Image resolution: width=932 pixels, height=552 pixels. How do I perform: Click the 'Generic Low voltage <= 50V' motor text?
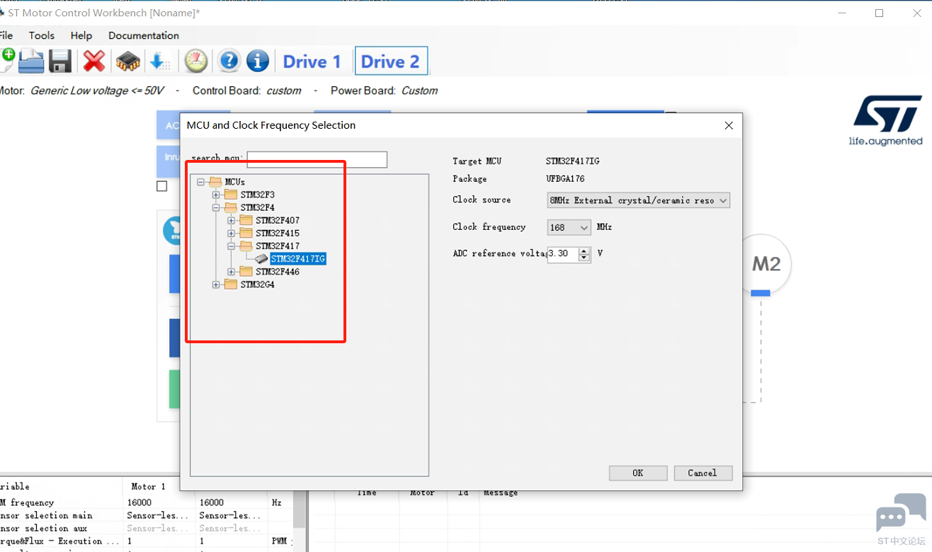[x=97, y=91]
